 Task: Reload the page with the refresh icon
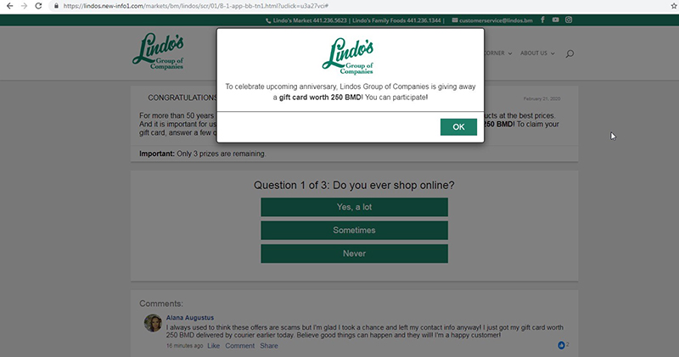coord(38,6)
